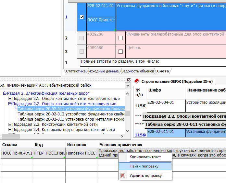Click the Установка фундаментов блочных description cell
The image size is (226, 183).
171,17
